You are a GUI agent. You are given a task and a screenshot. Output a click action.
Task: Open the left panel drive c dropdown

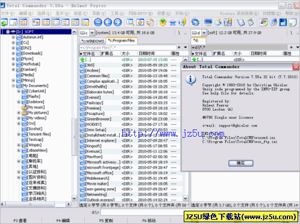click(x=92, y=33)
